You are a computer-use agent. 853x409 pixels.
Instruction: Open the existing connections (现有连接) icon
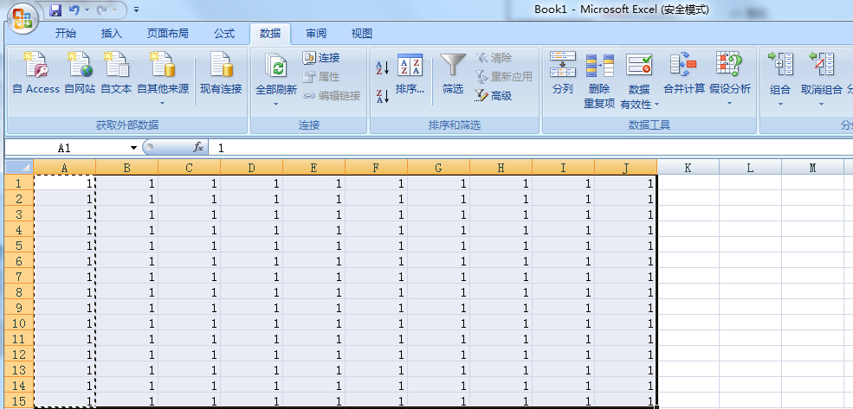(x=221, y=67)
